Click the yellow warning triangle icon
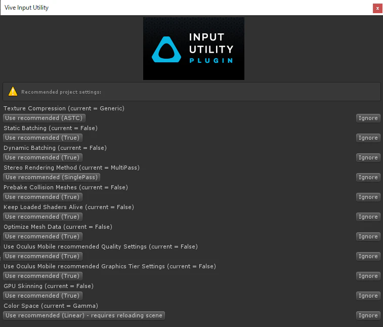 point(13,92)
